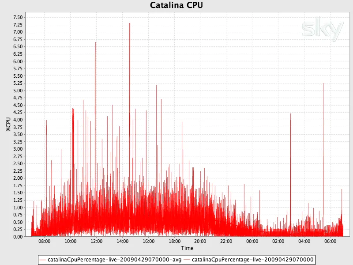Select the 22:00 time tick label

(x=226, y=241)
